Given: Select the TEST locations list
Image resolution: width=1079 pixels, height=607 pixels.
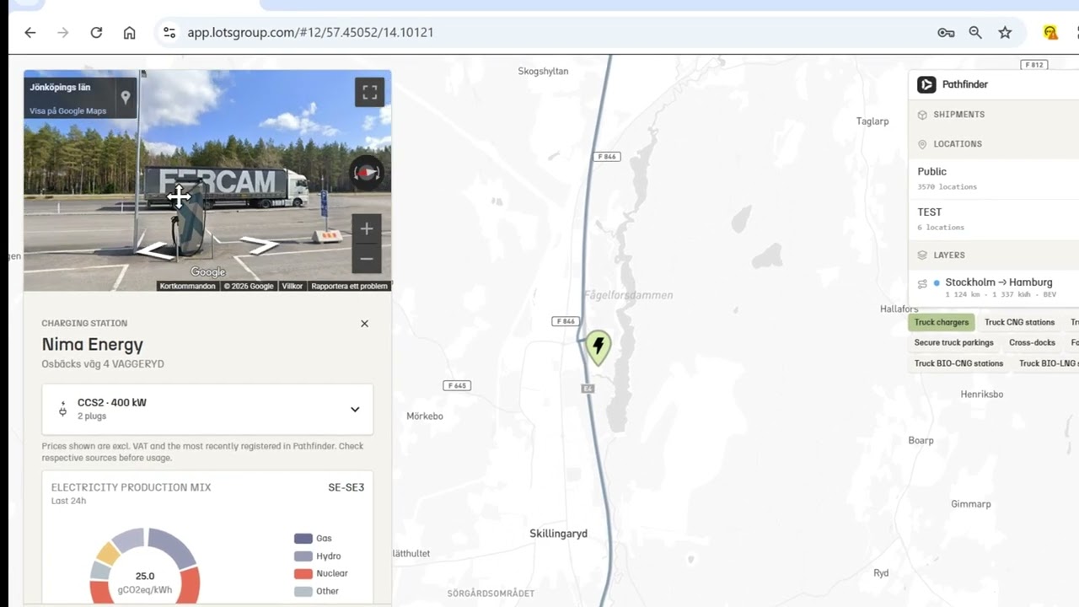Looking at the screenshot, I should point(994,218).
